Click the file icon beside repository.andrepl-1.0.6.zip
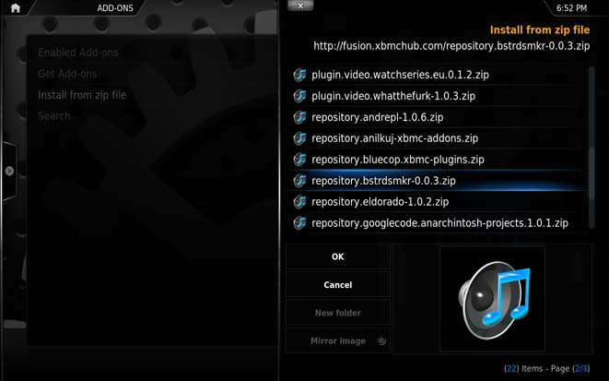The width and height of the screenshot is (609, 381). coord(299,117)
